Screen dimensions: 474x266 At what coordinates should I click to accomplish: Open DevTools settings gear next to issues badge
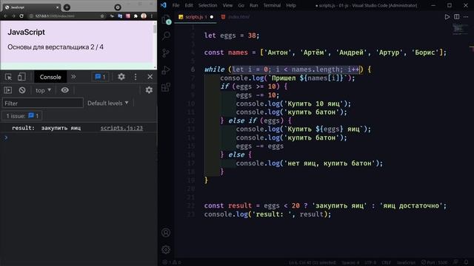[121, 77]
